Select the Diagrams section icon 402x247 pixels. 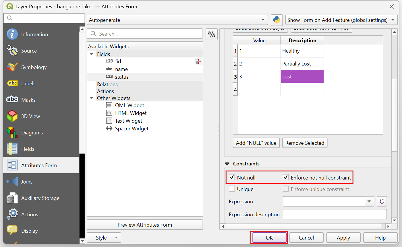[12, 133]
